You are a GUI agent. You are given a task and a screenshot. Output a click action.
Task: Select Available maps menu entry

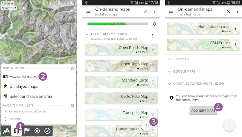click(20, 76)
